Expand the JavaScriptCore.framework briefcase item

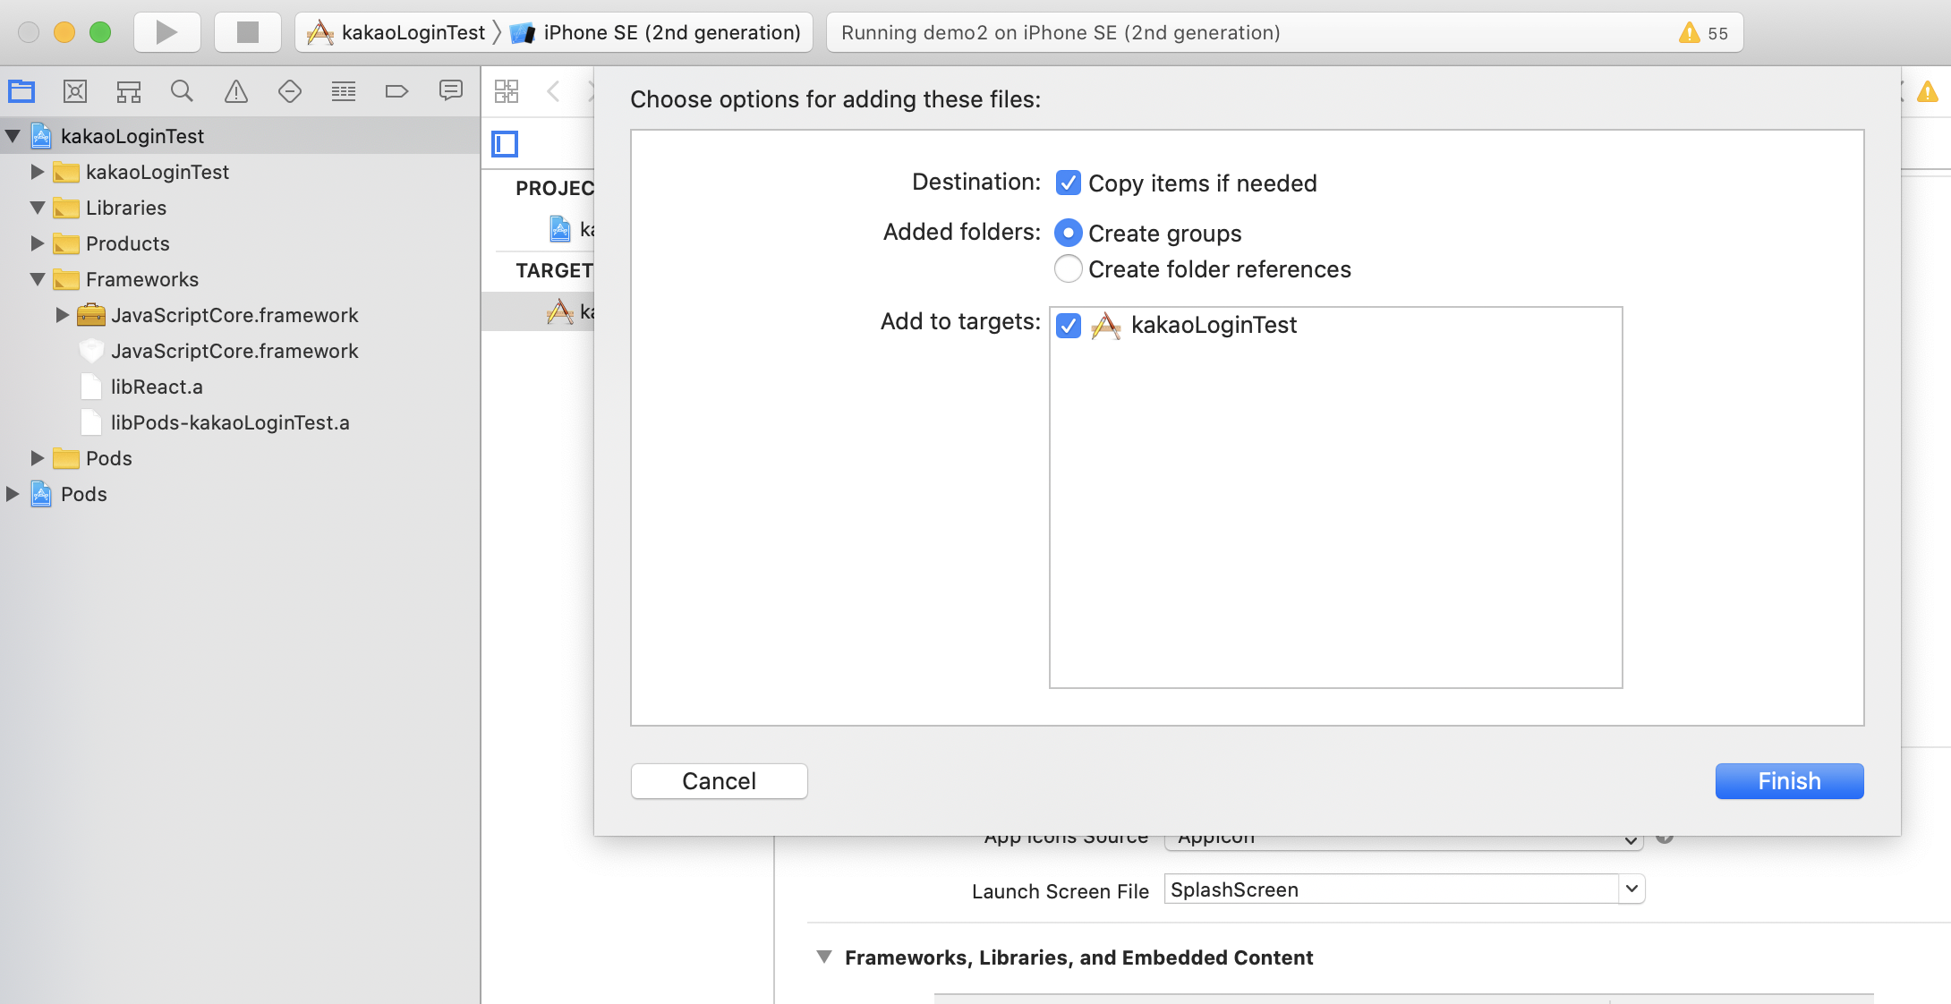coord(63,315)
